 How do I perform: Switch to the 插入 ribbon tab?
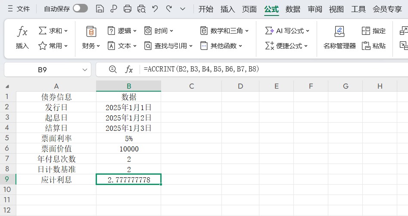point(227,9)
